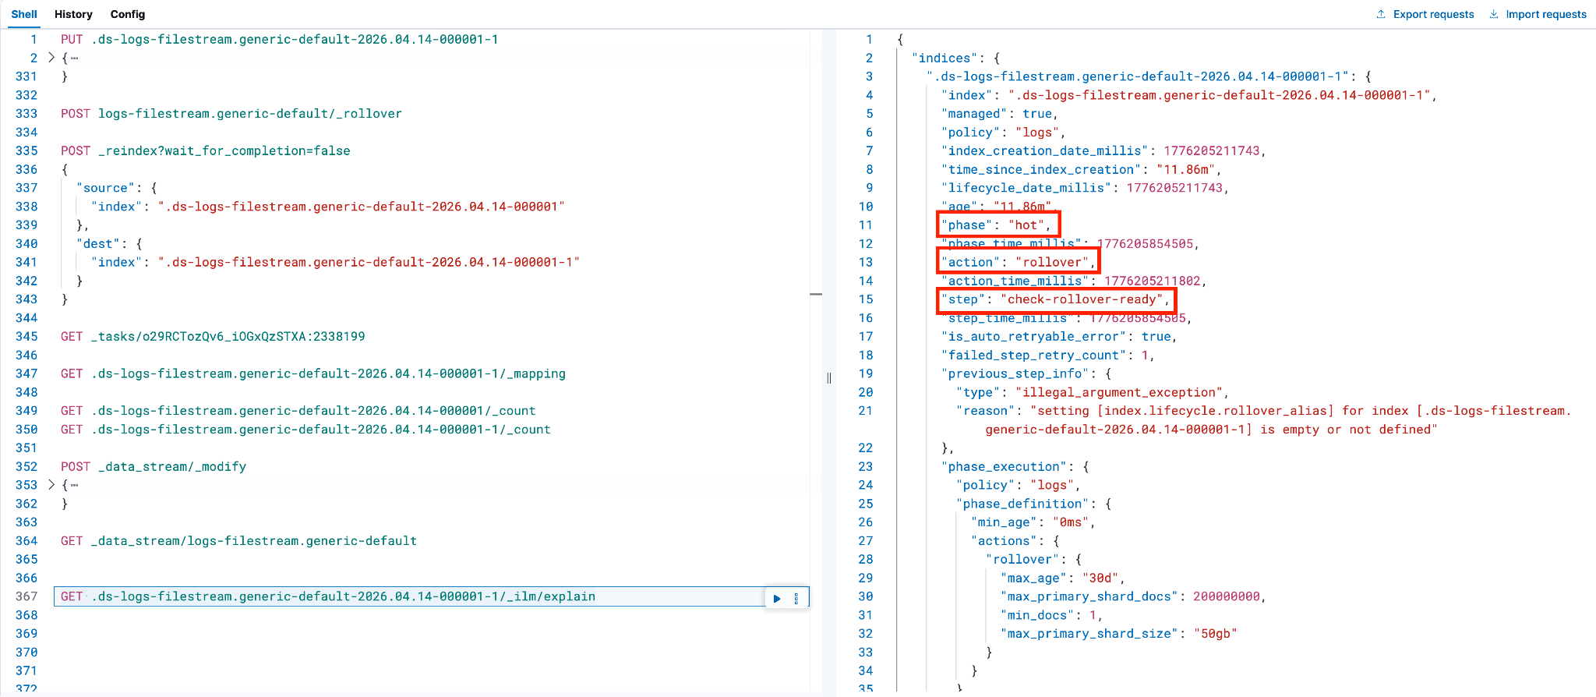Click line number 367 in the editor gutter
1596x697 pixels.
[26, 596]
